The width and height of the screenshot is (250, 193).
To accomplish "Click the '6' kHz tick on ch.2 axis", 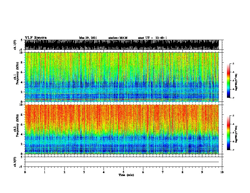I will [22, 125].
